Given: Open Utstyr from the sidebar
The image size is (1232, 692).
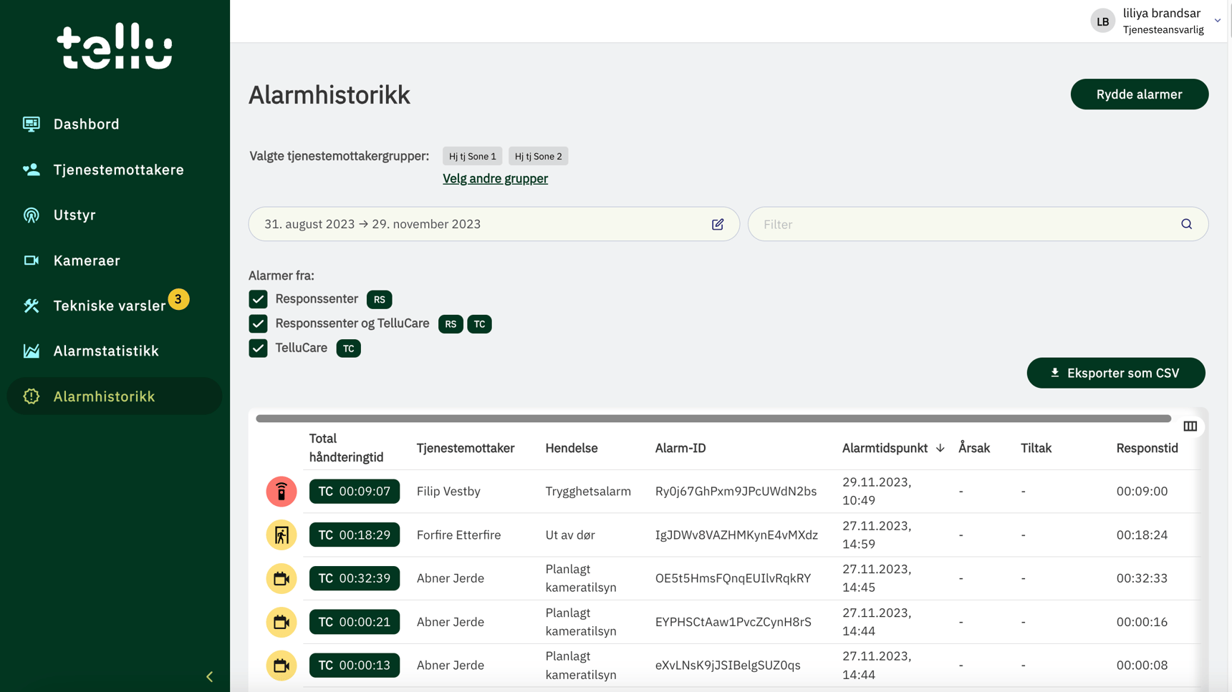Looking at the screenshot, I should click(74, 215).
